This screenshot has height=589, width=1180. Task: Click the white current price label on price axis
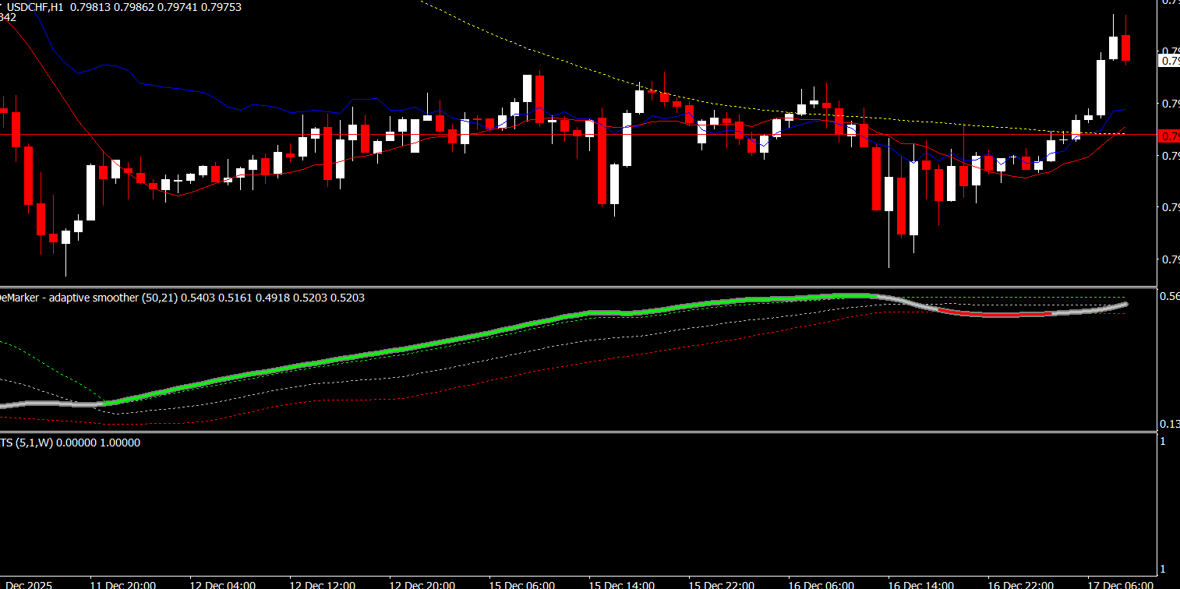pos(1169,60)
